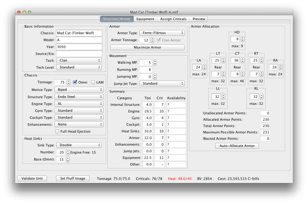Viewport: 308px width, 204px height.
Task: Open the Structure Type dropdown
Action: (x=79, y=97)
